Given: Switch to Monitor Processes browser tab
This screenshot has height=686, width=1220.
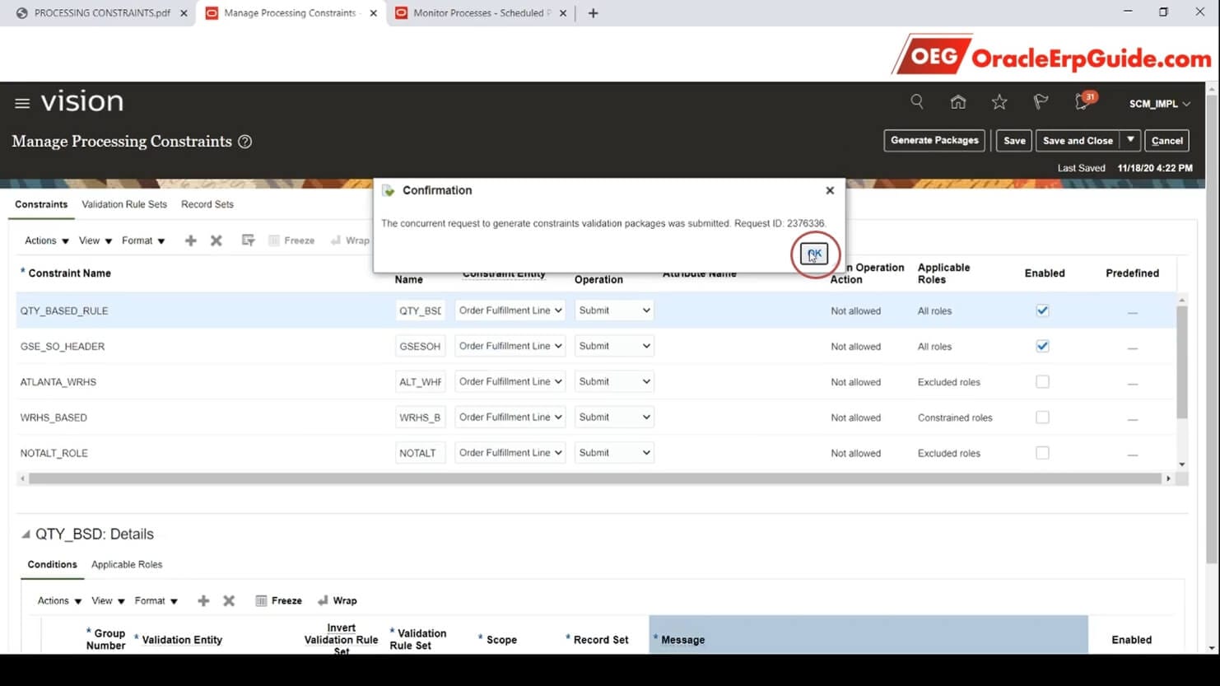Looking at the screenshot, I should 481,13.
